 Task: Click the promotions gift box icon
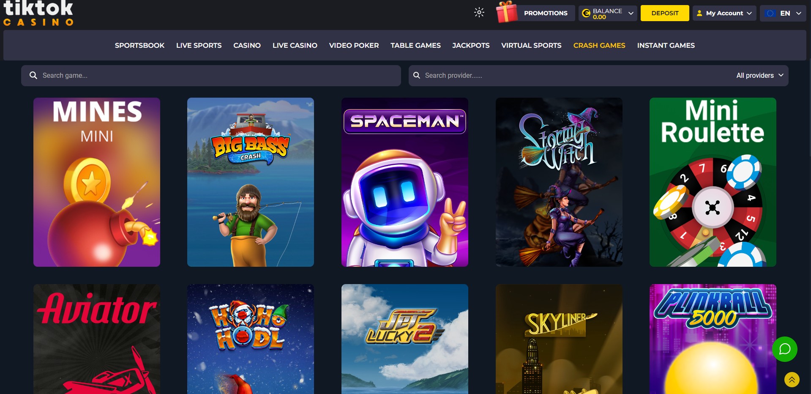tap(507, 12)
